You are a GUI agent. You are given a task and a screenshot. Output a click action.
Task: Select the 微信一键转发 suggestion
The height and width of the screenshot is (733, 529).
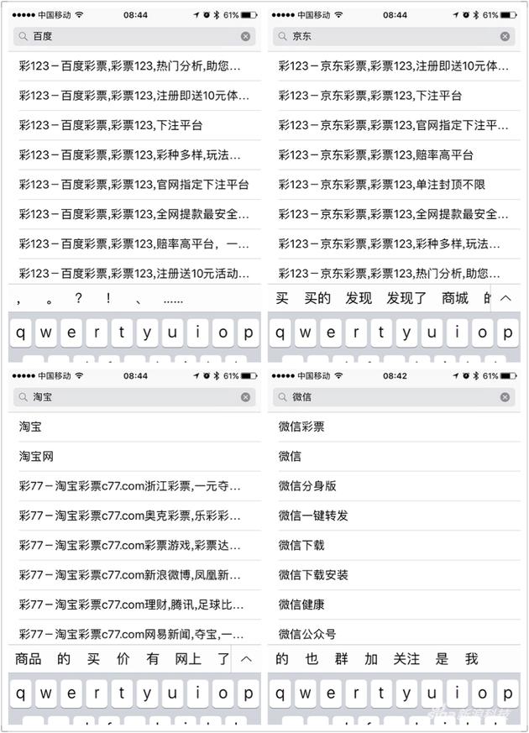[x=394, y=516]
